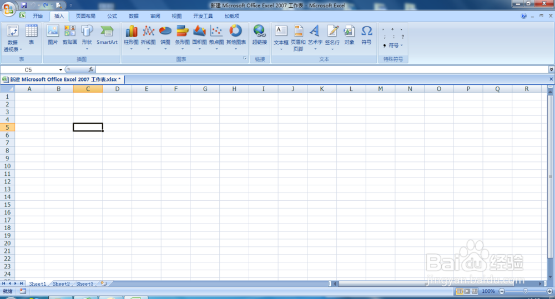
Task: Click the redo arrow in quick access toolbar
Action: [46, 6]
